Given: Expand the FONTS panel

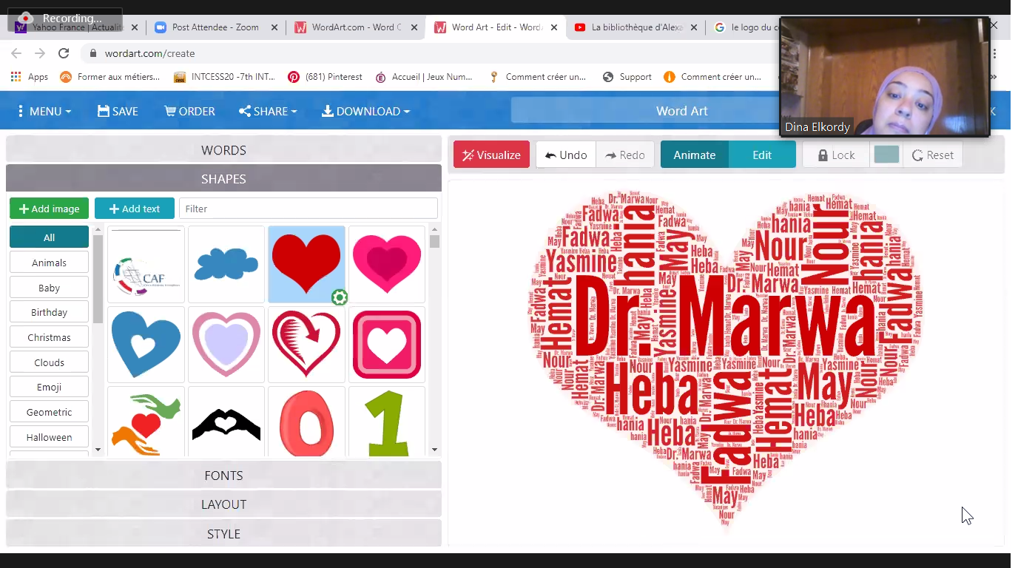Looking at the screenshot, I should [223, 475].
